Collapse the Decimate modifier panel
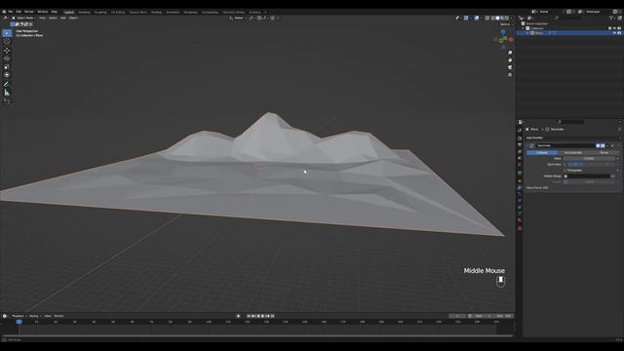 click(x=527, y=145)
